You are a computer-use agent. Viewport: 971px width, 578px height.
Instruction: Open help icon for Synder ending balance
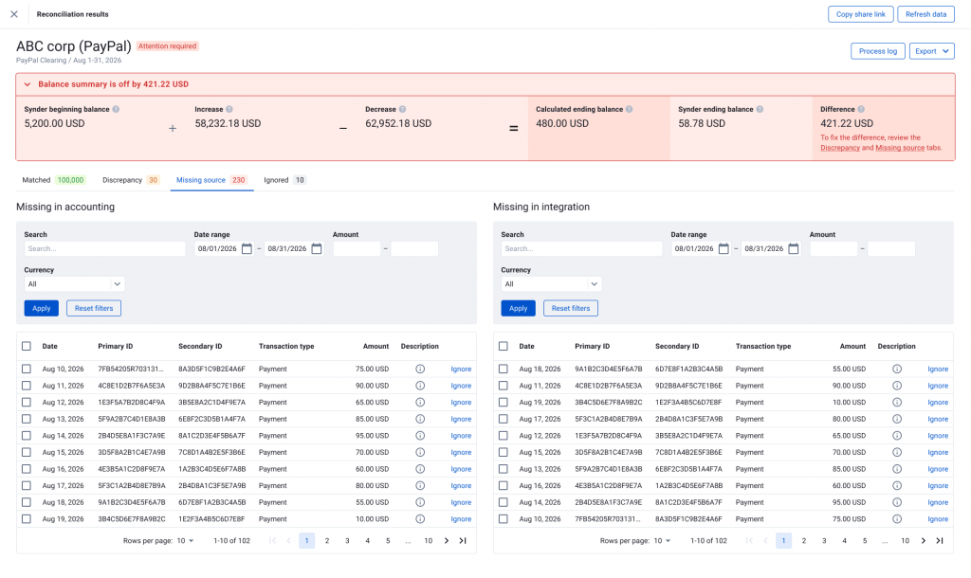tap(760, 109)
